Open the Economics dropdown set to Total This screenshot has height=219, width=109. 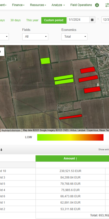tap(74, 37)
